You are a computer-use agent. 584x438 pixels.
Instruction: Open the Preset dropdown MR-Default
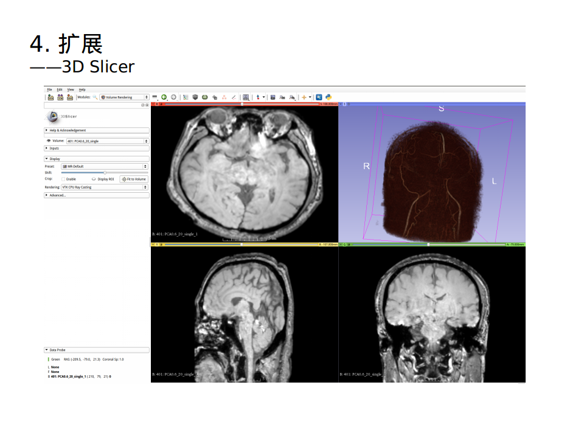click(104, 167)
